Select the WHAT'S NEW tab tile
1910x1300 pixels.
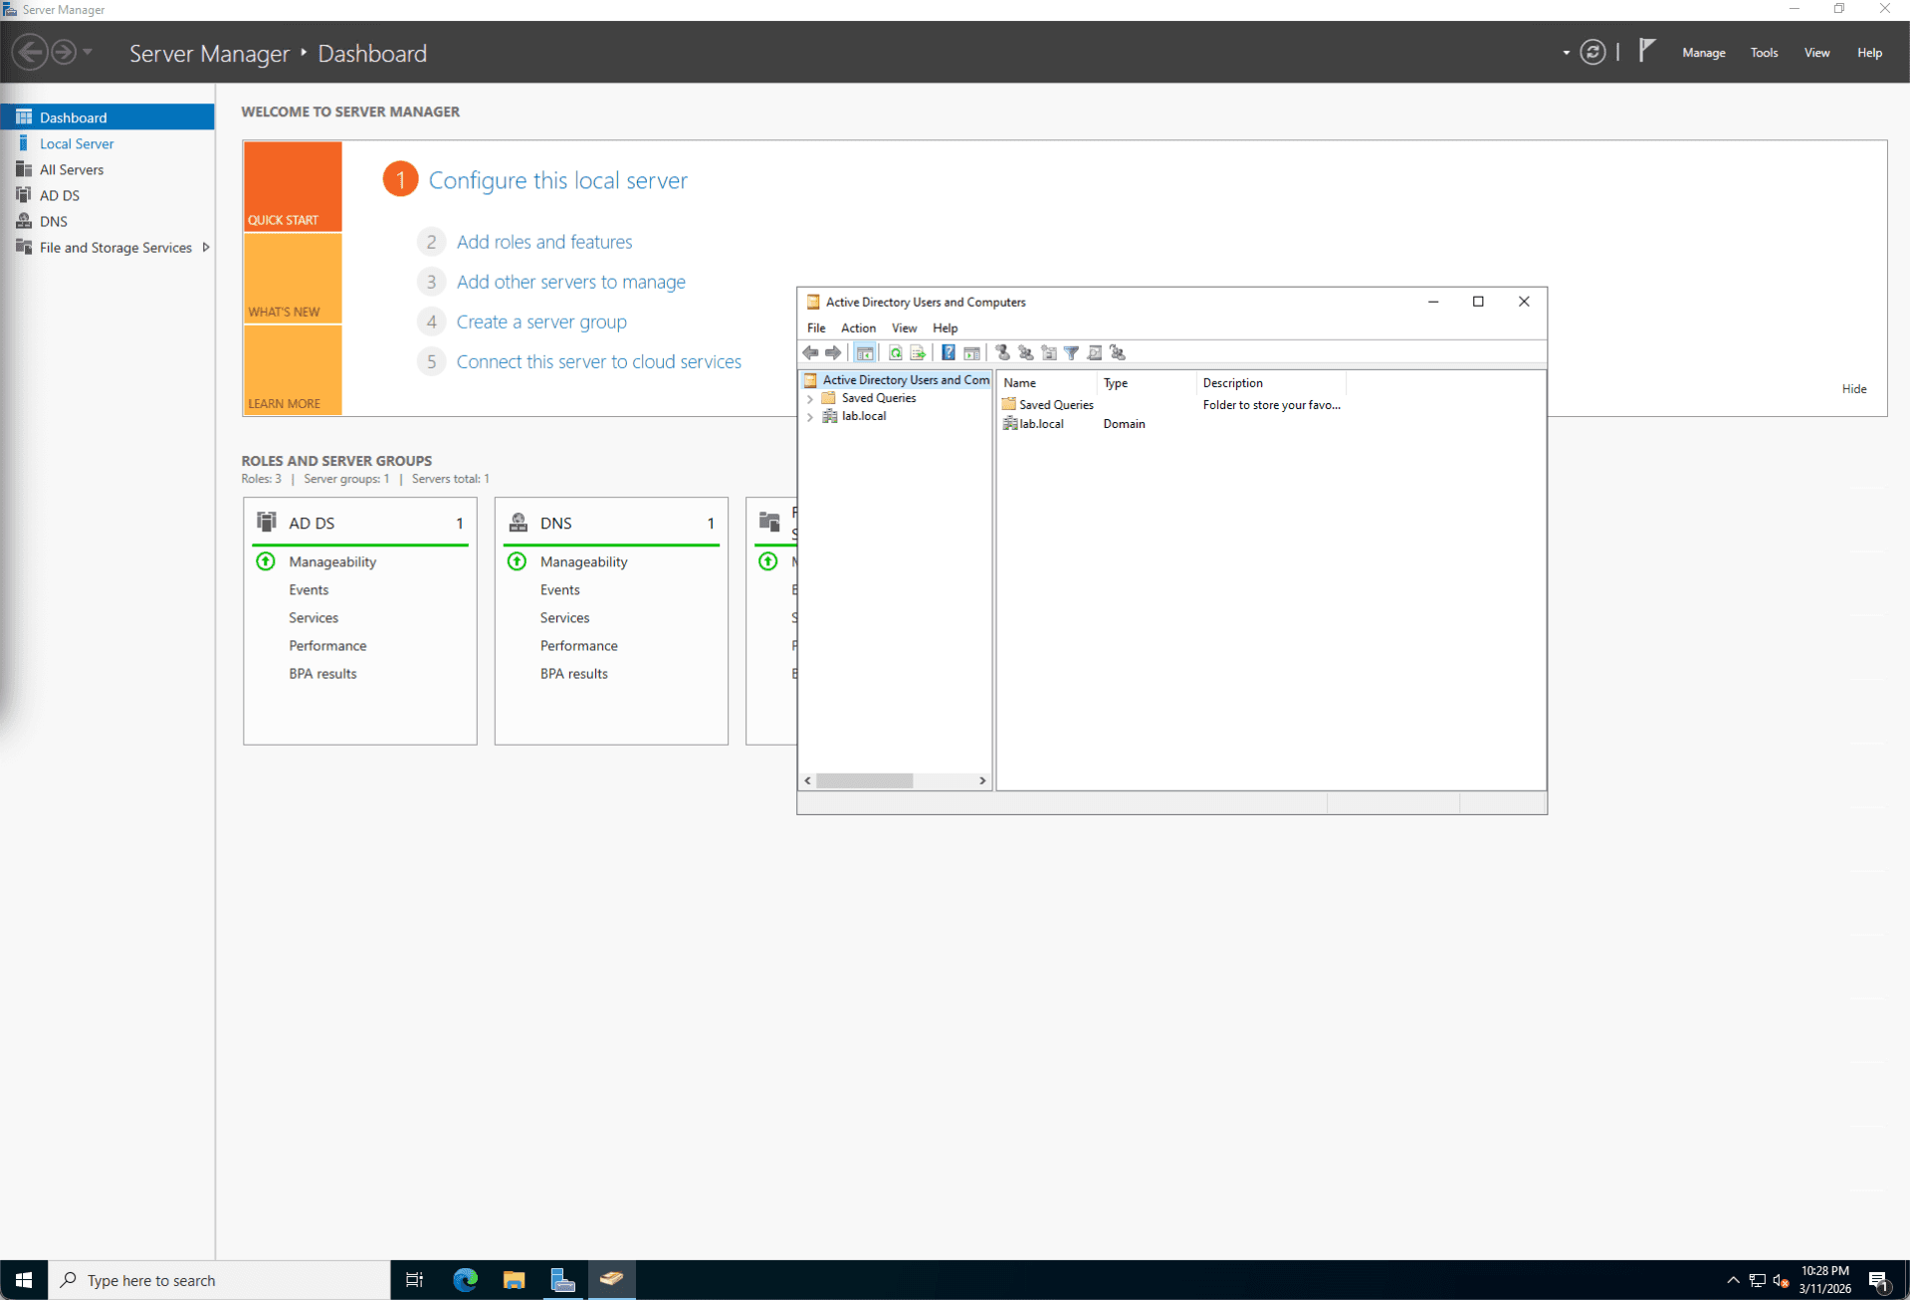(293, 278)
